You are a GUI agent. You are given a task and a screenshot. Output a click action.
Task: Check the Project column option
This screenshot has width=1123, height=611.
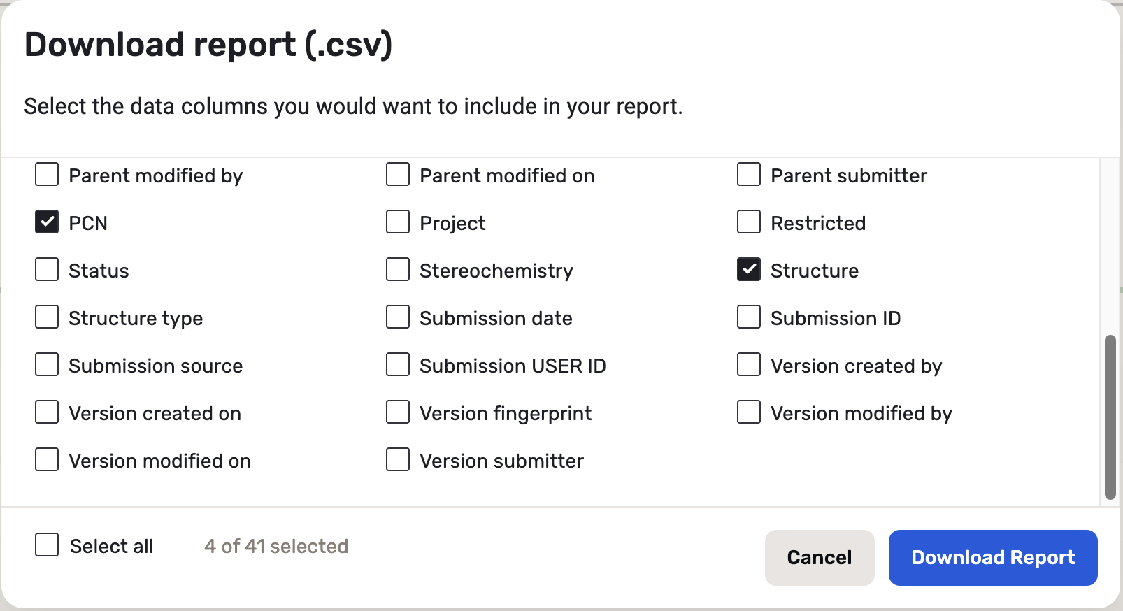[398, 222]
